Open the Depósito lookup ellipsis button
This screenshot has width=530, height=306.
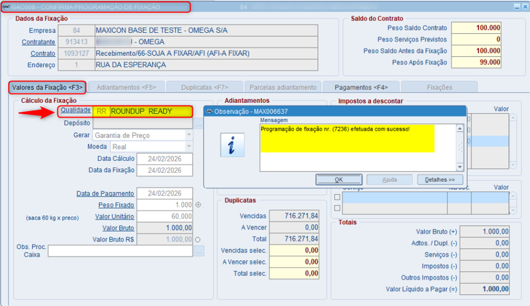coord(198,124)
